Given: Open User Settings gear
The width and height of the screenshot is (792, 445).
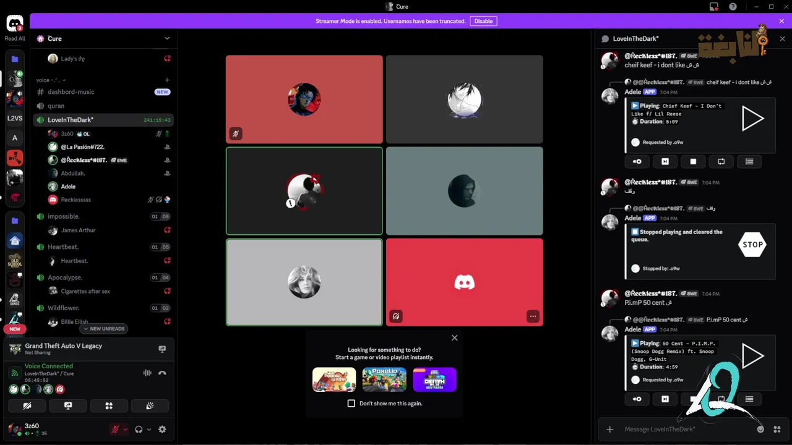Looking at the screenshot, I should (162, 430).
